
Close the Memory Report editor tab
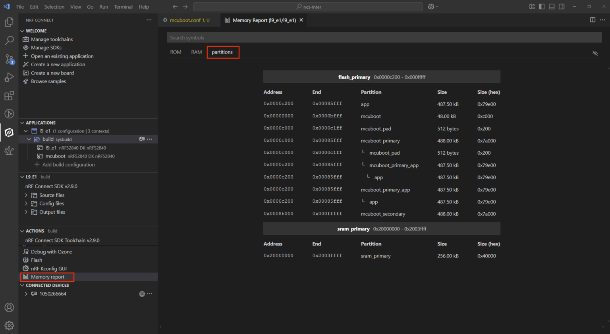coord(301,20)
